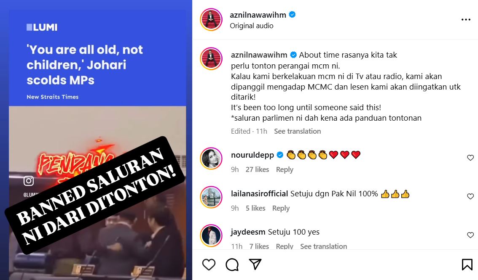Screen dimensions: 478x280
Task: Open nouruldepp's profile avatar
Action: click(211, 158)
